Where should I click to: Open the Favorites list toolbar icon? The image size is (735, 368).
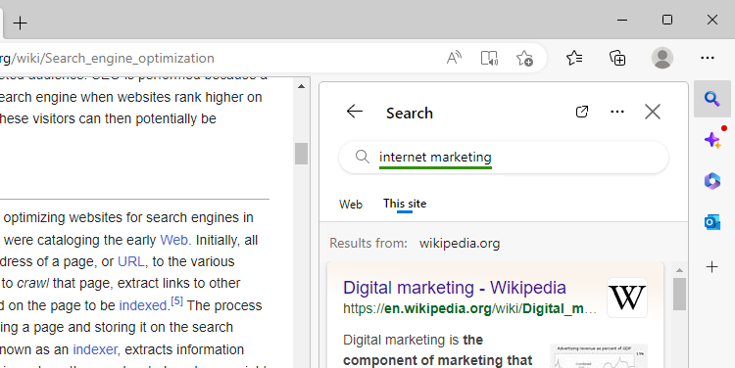point(574,58)
